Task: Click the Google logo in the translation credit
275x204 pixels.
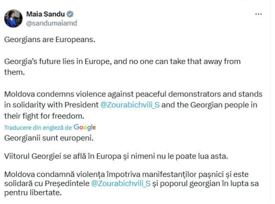Action: pyautogui.click(x=84, y=127)
